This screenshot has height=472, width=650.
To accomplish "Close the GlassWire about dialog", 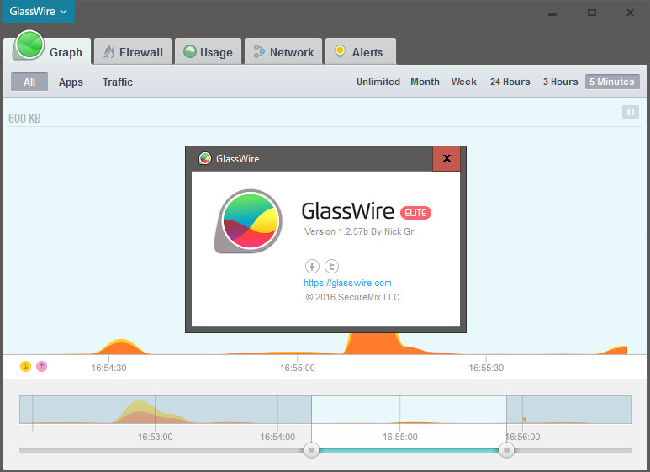I will tap(447, 158).
